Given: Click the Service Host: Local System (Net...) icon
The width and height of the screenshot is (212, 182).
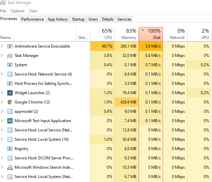Looking at the screenshot, I should [10, 177].
